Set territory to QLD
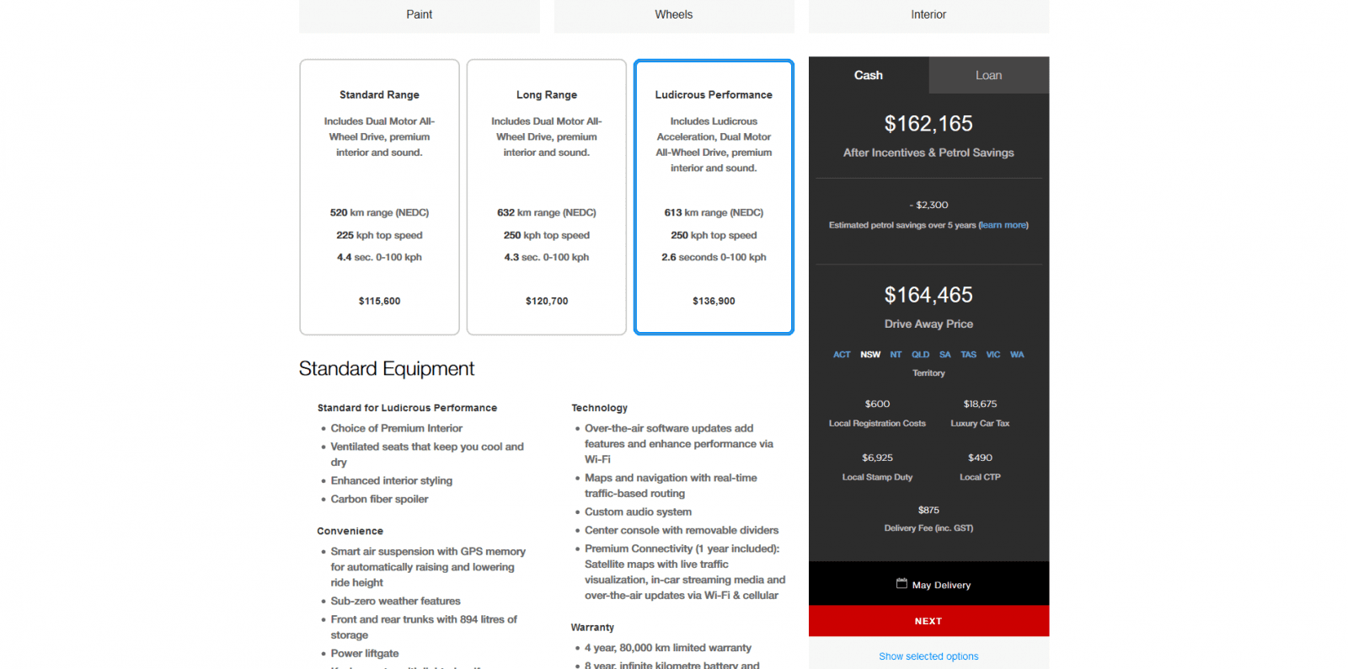The width and height of the screenshot is (1348, 669). click(x=920, y=355)
